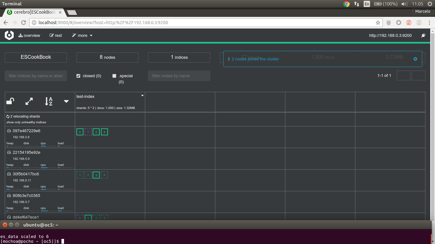
Task: Click disk icon of node 22154195e92e
Action: (x=9, y=152)
